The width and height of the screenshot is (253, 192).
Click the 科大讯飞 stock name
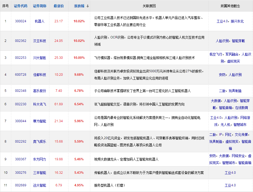39,104
